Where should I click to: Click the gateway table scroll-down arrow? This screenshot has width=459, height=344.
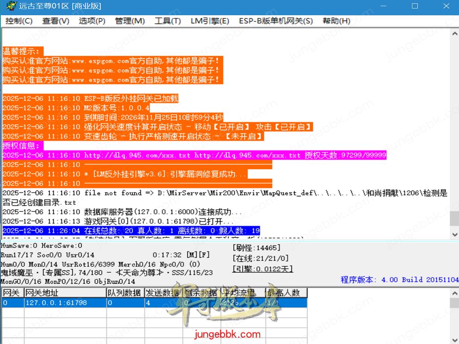(454, 340)
